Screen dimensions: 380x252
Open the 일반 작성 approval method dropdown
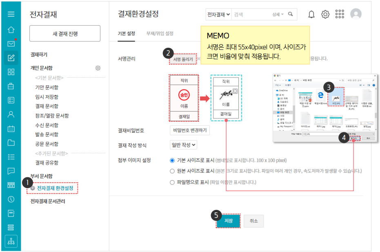click(x=183, y=145)
